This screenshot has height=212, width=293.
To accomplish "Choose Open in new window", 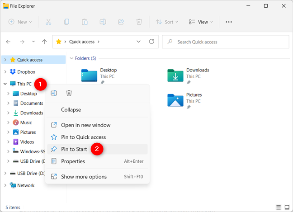I will click(97, 125).
